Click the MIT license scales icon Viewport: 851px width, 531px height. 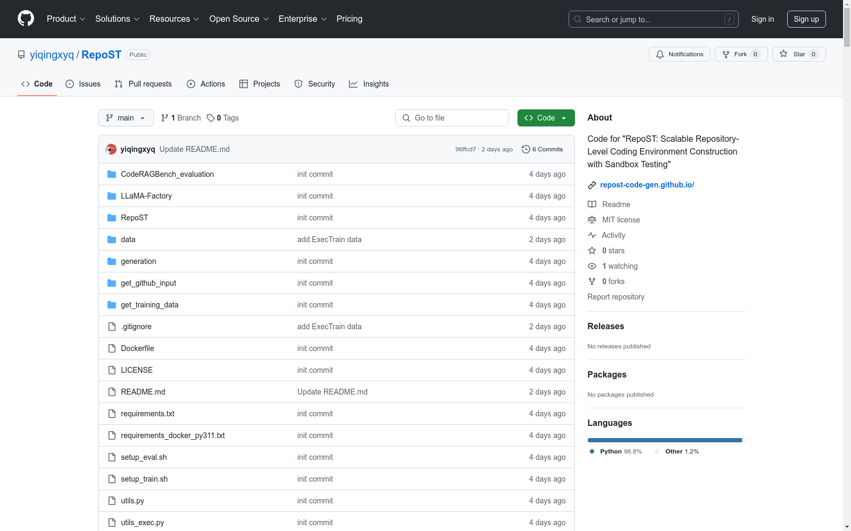[x=592, y=220]
